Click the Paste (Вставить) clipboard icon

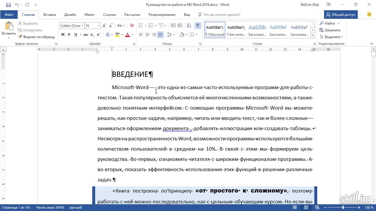(9, 26)
